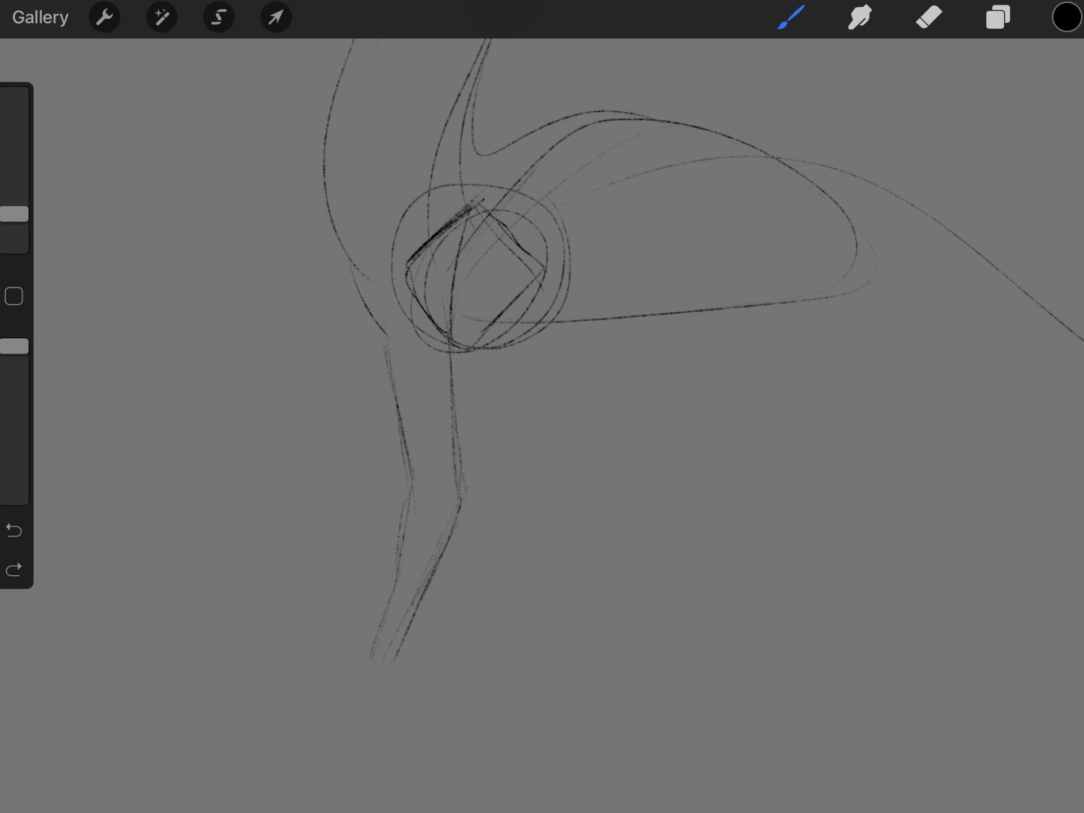Screen dimensions: 1084x813
Task: Click the brush opacity slider handle
Action: (x=14, y=346)
